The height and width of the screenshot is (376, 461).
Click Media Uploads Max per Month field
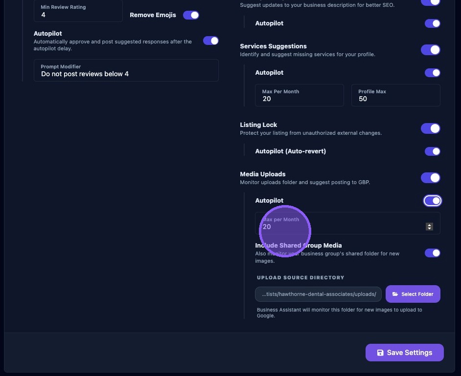[x=347, y=223]
